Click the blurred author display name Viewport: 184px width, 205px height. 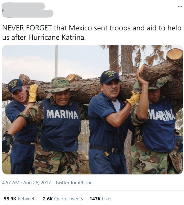tap(23, 6)
